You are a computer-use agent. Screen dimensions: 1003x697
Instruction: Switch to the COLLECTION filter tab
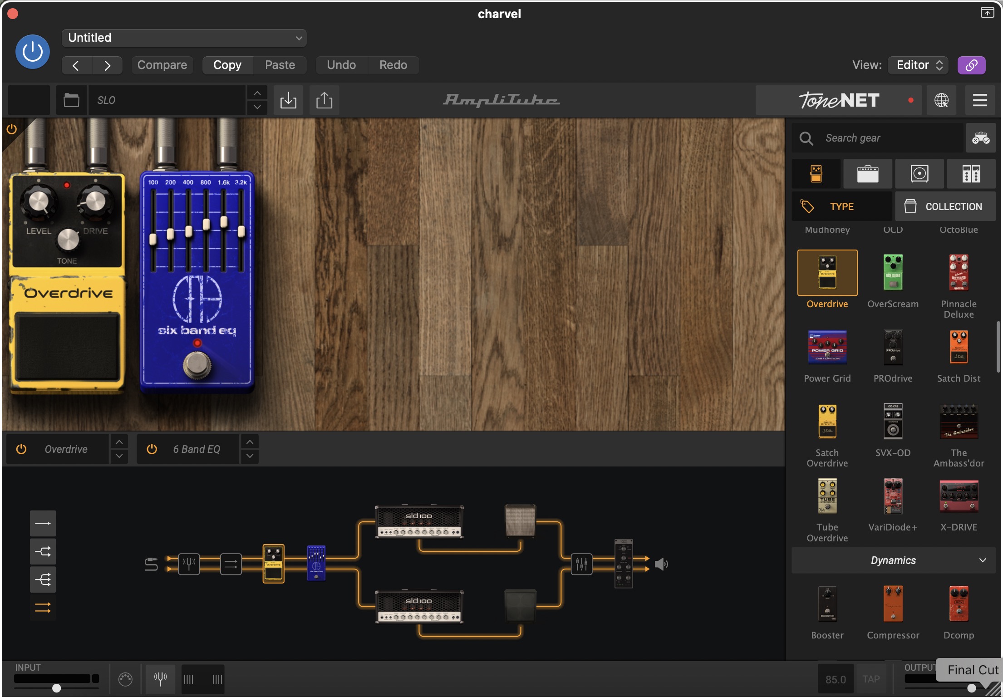[945, 206]
